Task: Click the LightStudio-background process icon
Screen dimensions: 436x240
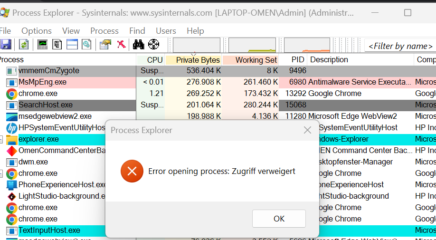Action: point(12,197)
